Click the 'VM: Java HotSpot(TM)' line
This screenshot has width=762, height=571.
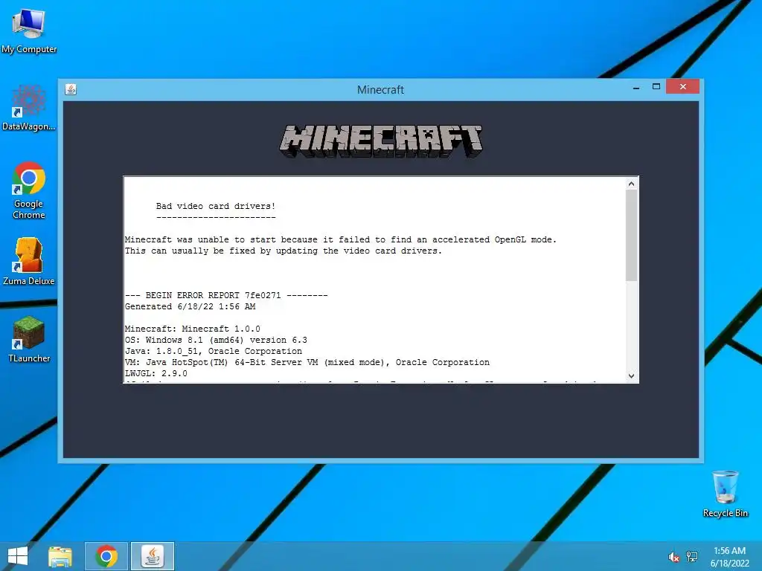click(307, 362)
